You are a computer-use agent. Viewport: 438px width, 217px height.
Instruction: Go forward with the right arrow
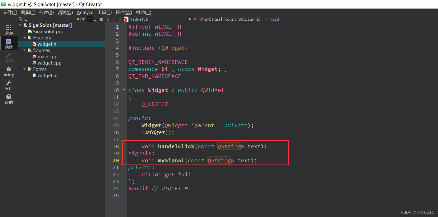pos(114,19)
